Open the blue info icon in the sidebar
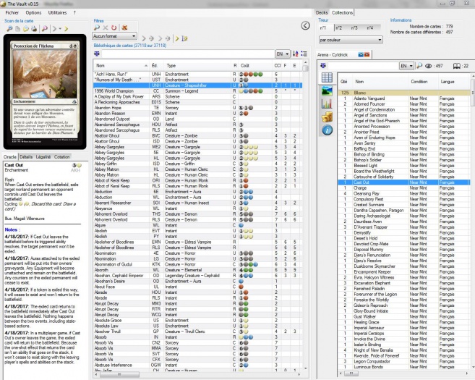 pos(327,130)
